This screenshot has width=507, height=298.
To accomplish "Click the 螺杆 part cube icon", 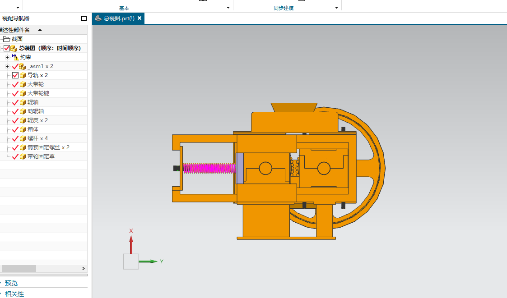I will tap(23, 139).
